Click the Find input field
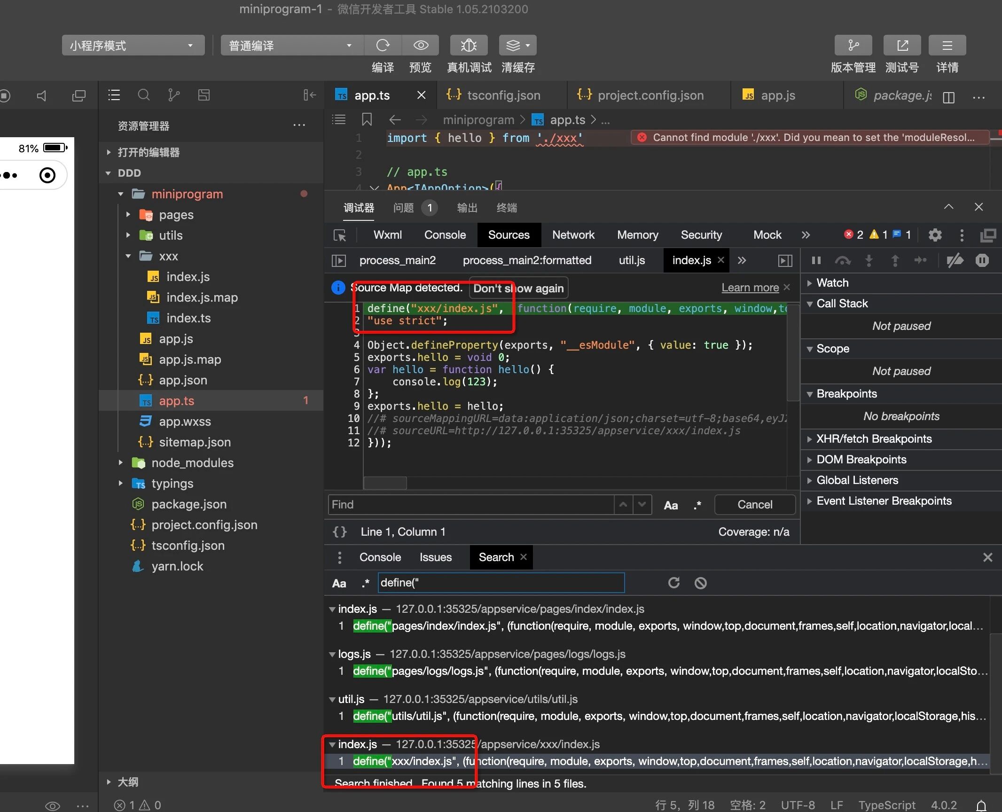1002x812 pixels. pyautogui.click(x=470, y=505)
